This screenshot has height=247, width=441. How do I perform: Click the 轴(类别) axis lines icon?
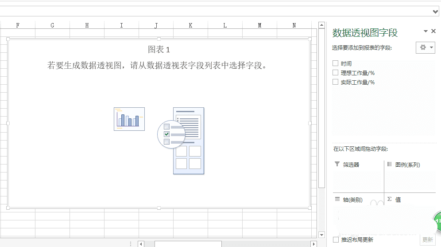click(x=337, y=199)
